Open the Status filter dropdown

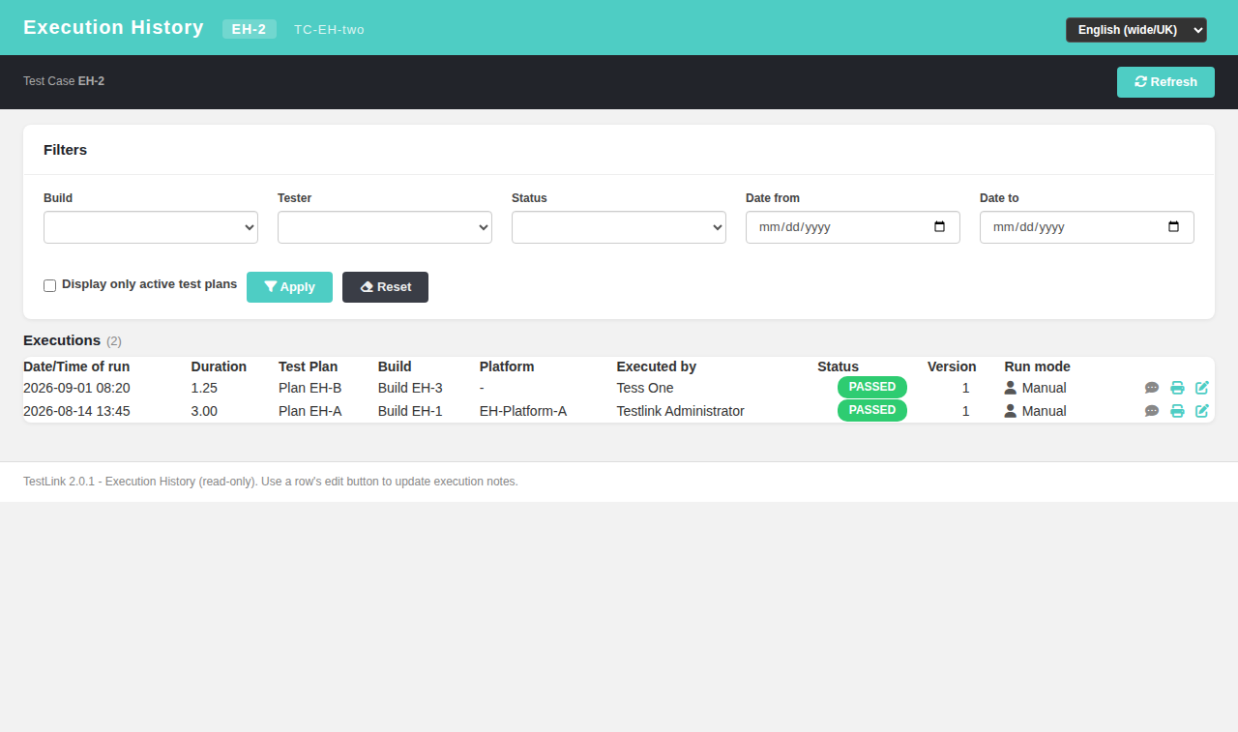click(x=619, y=227)
